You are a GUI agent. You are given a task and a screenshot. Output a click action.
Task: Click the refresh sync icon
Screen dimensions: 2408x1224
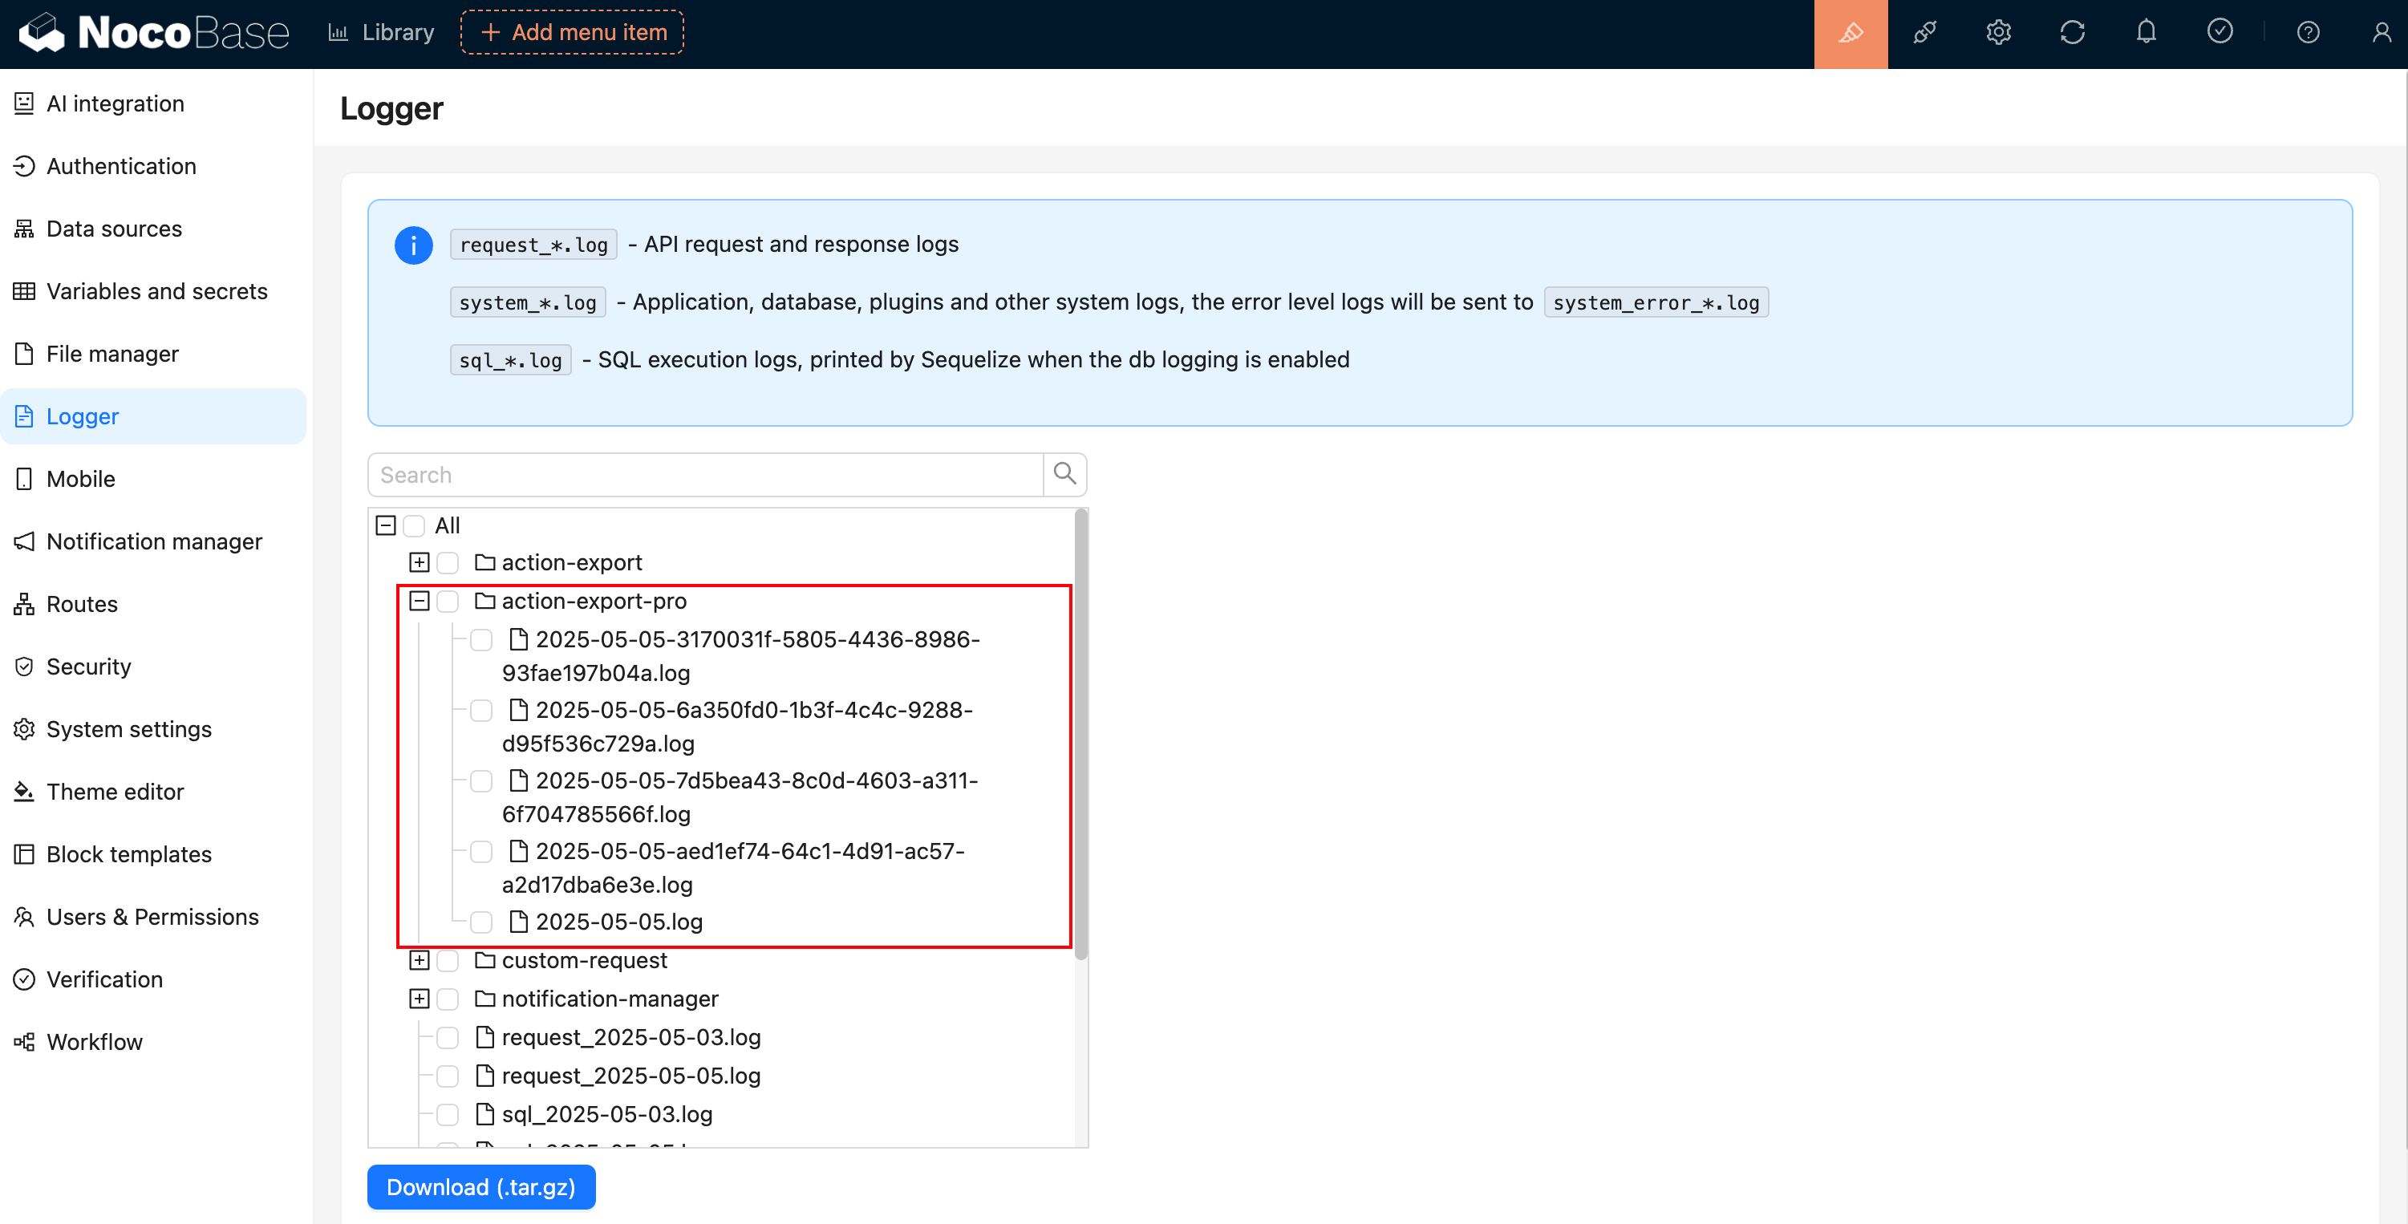(x=2071, y=34)
